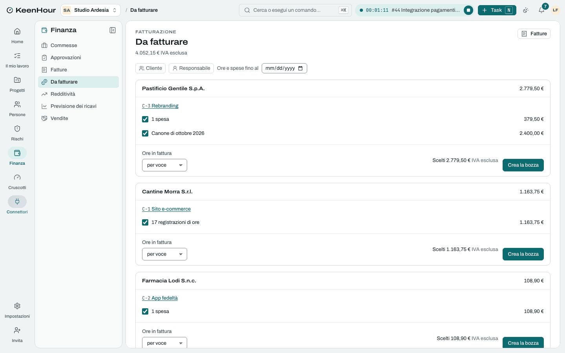Open the Progetti section
The height and width of the screenshot is (353, 565).
[x=17, y=84]
